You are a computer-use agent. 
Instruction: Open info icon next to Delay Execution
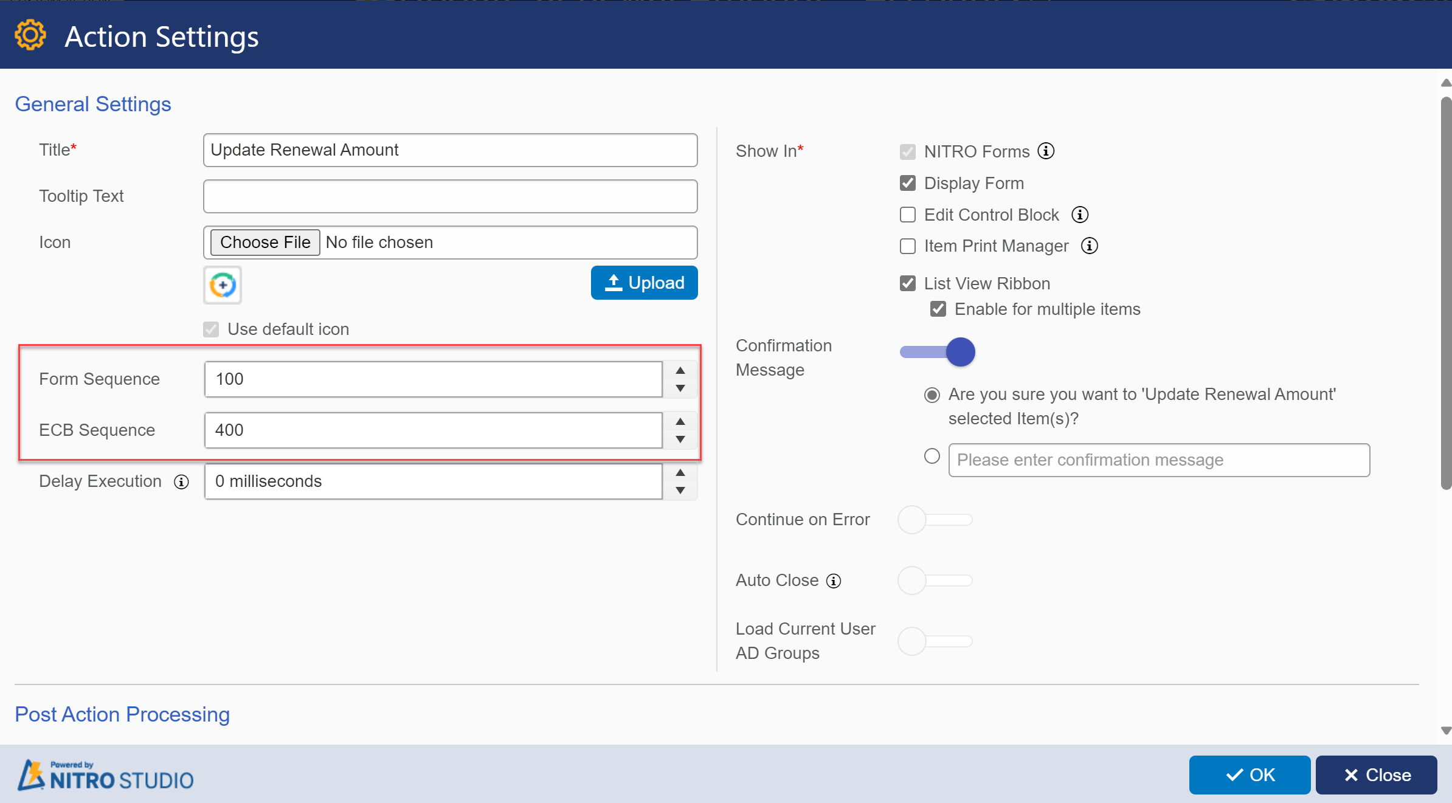coord(181,482)
